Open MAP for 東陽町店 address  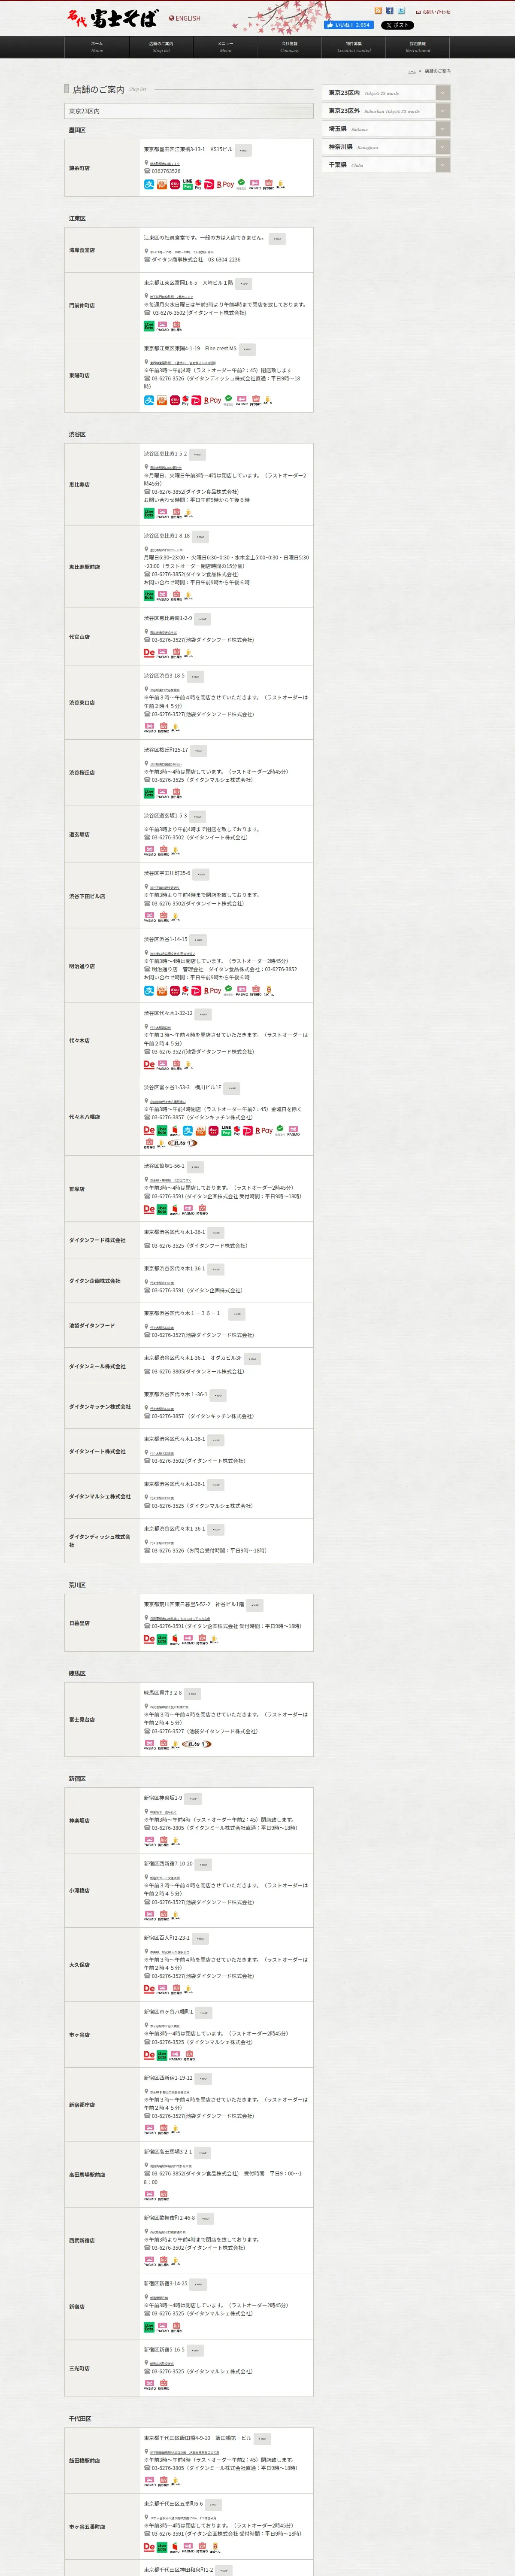pos(247,350)
